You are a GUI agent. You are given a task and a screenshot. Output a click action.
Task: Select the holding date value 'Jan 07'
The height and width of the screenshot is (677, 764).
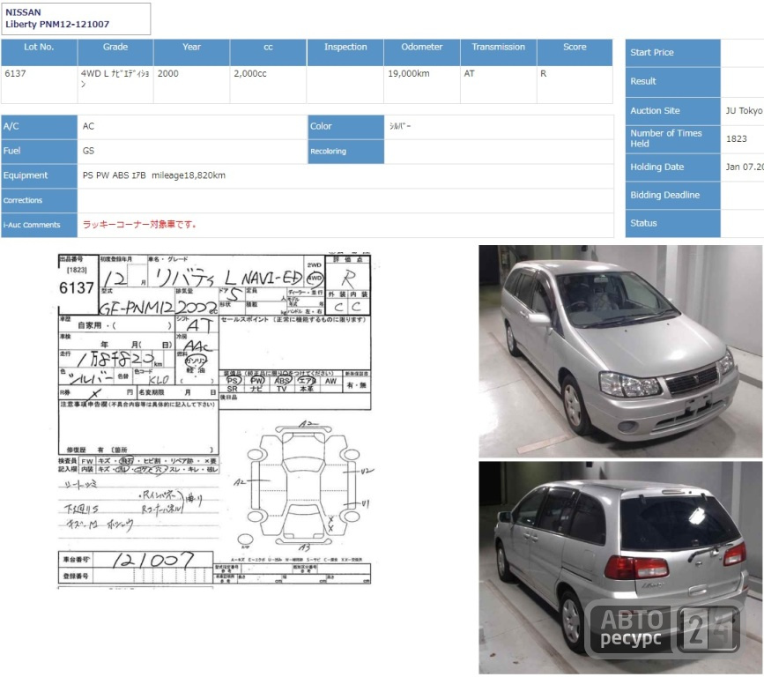(744, 167)
